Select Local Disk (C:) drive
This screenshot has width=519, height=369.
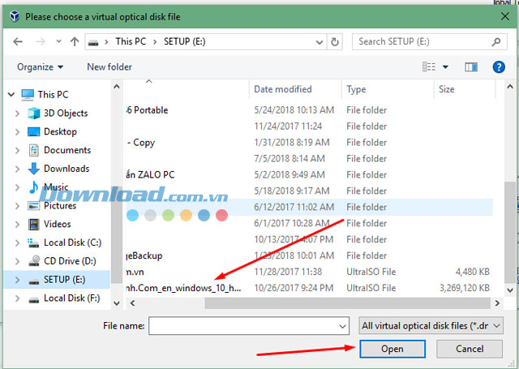(x=72, y=243)
